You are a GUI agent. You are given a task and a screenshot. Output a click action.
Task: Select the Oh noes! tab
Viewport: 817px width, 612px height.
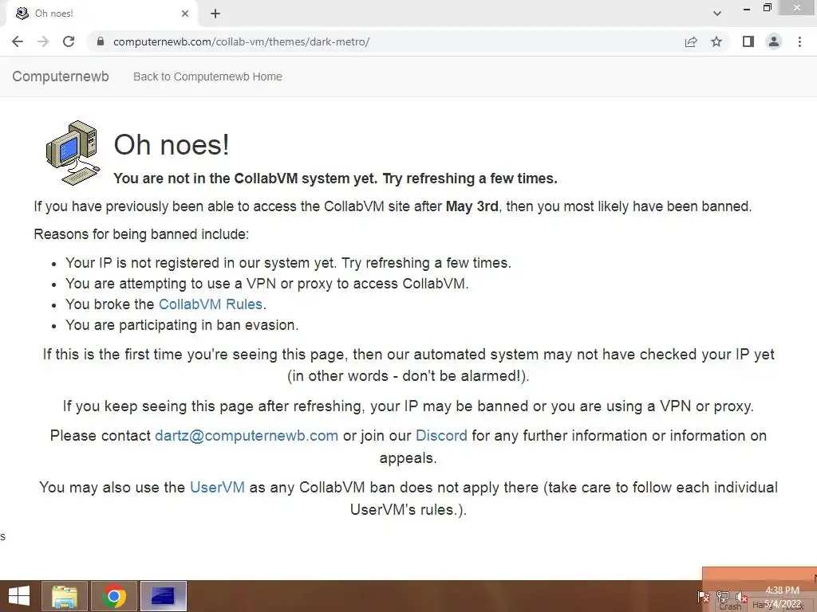coord(101,14)
